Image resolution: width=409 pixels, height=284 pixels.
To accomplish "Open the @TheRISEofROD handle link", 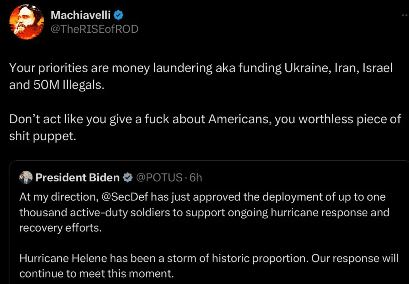I will [x=94, y=29].
